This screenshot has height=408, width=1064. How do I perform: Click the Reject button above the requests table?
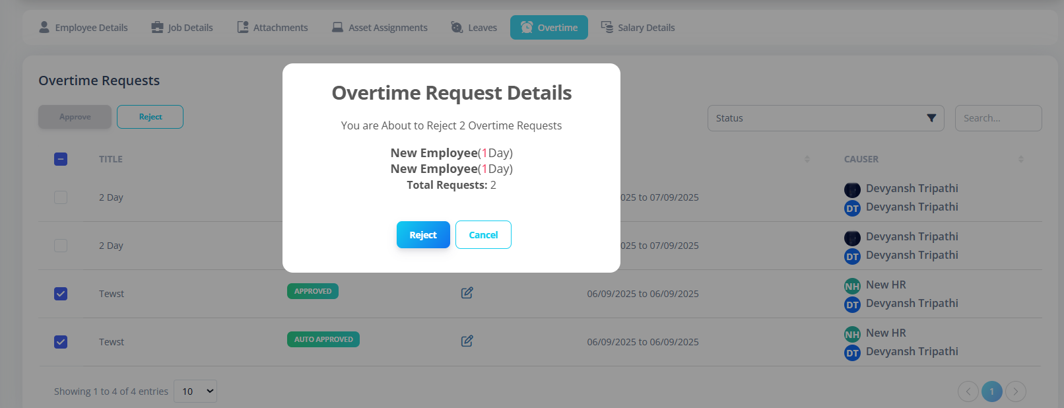click(x=150, y=117)
